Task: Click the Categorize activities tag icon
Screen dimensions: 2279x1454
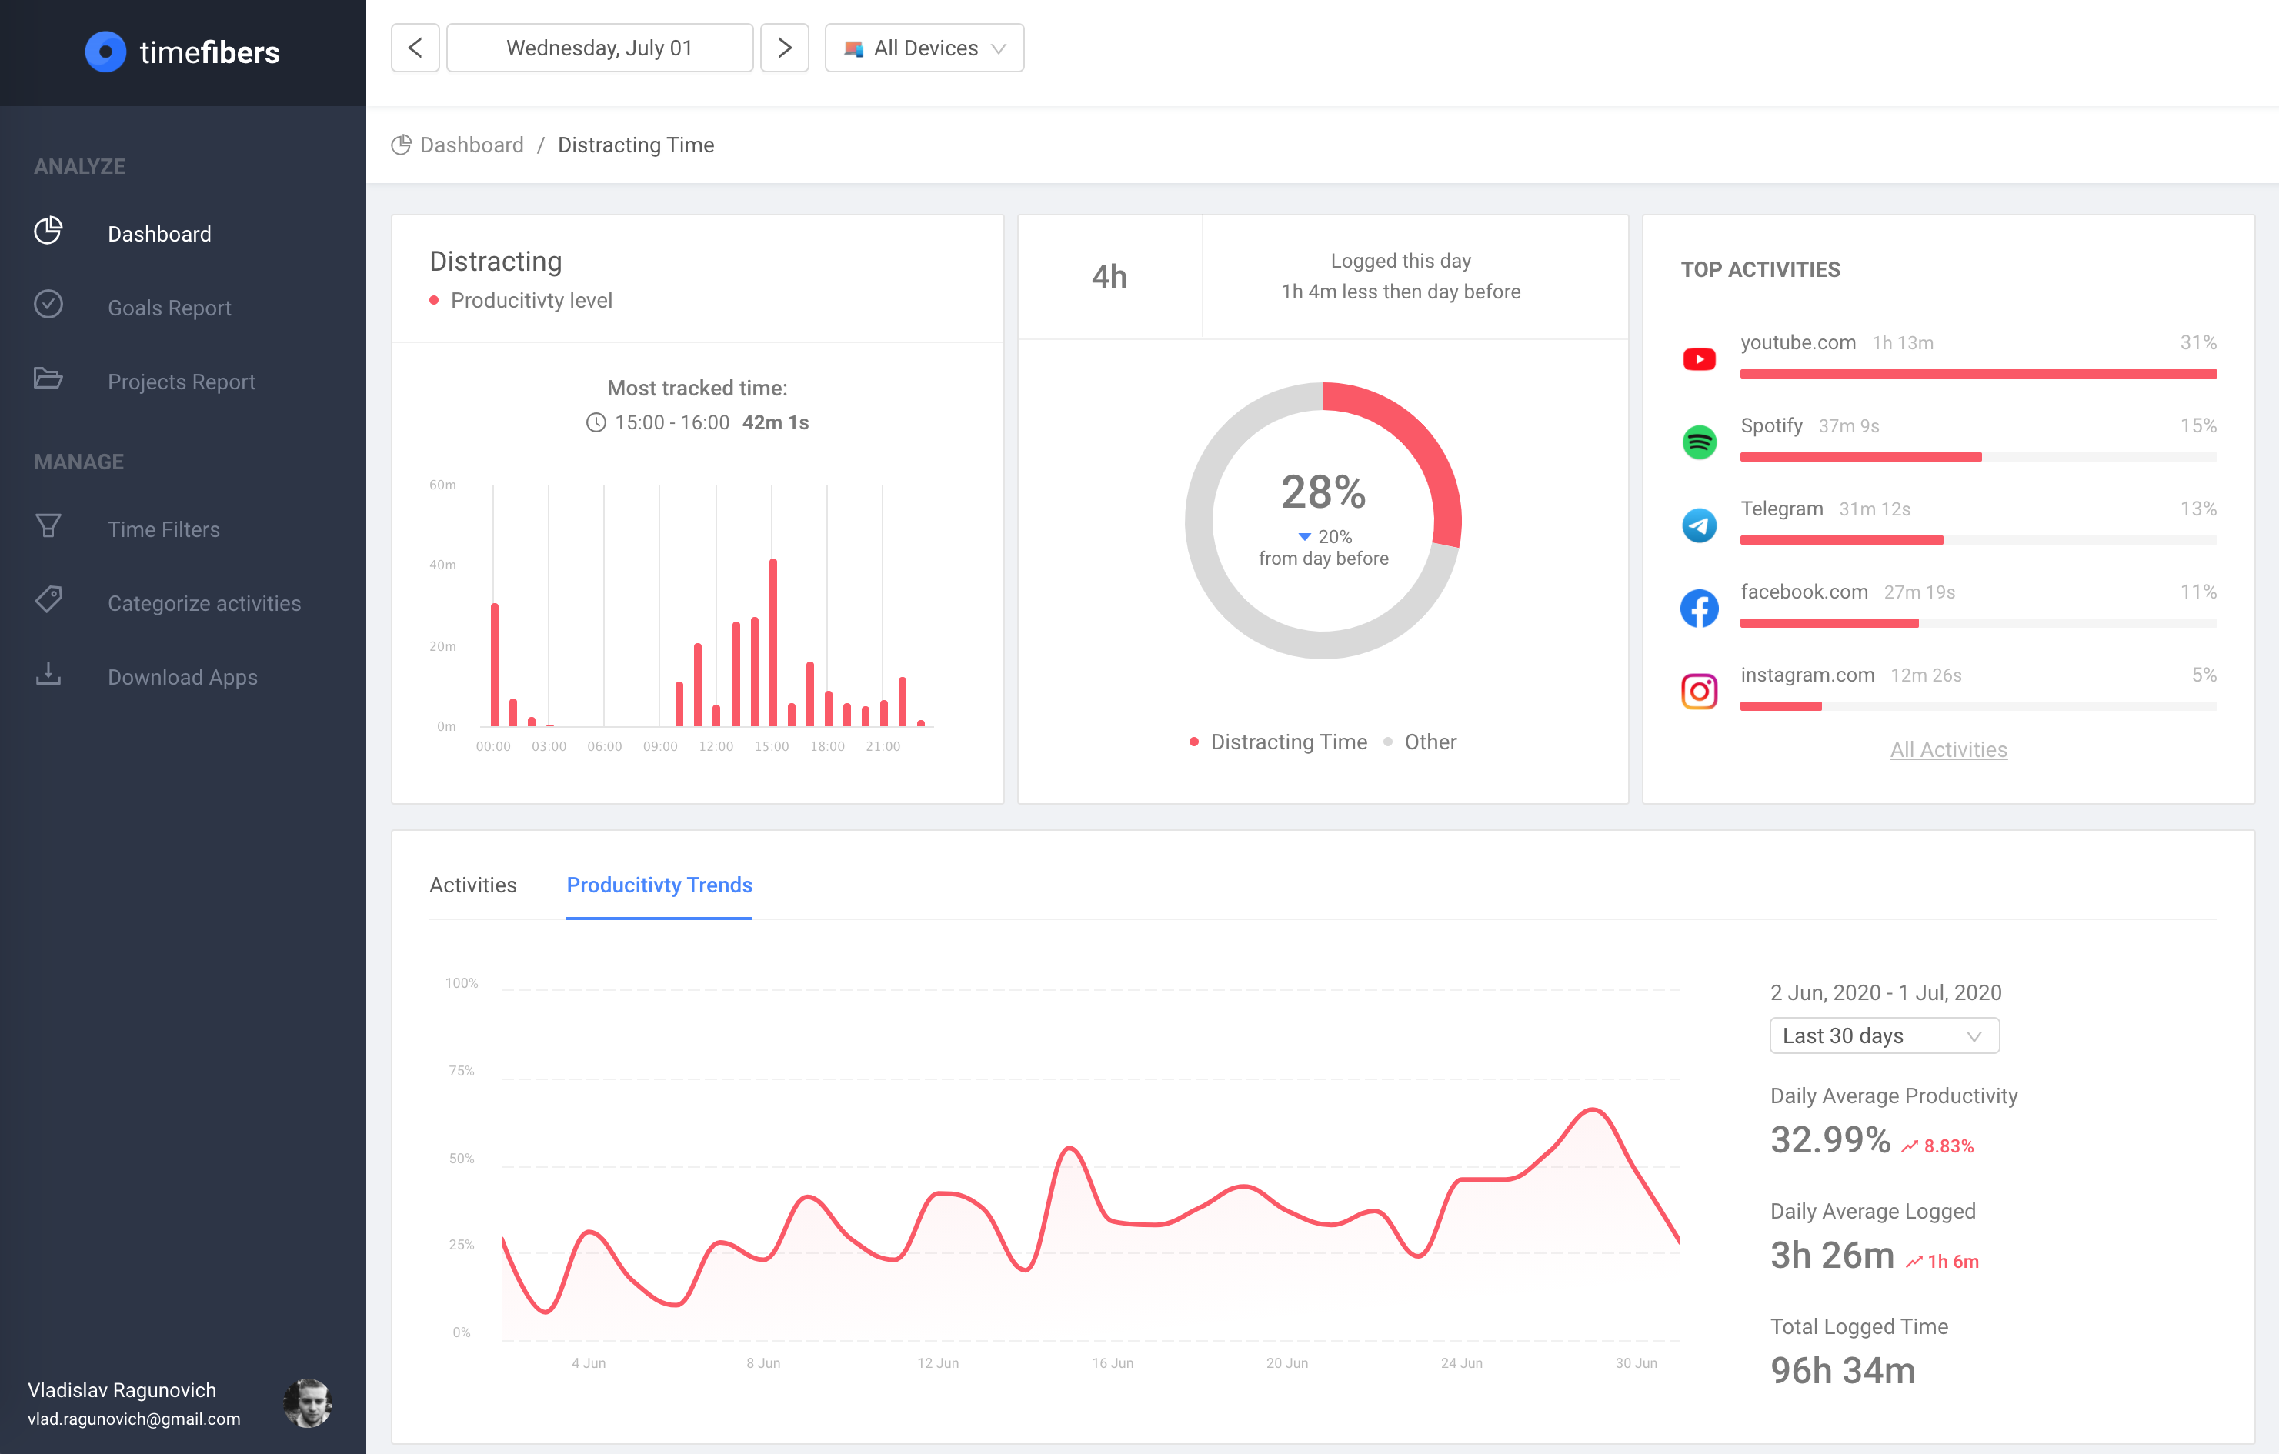Action: tap(48, 600)
